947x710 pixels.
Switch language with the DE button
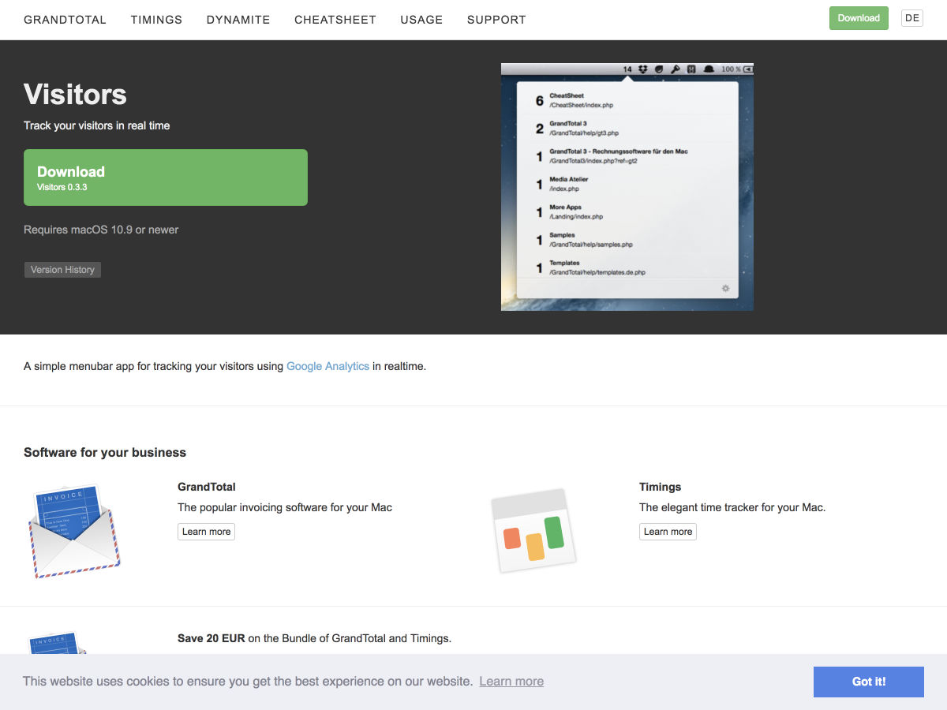pyautogui.click(x=911, y=18)
